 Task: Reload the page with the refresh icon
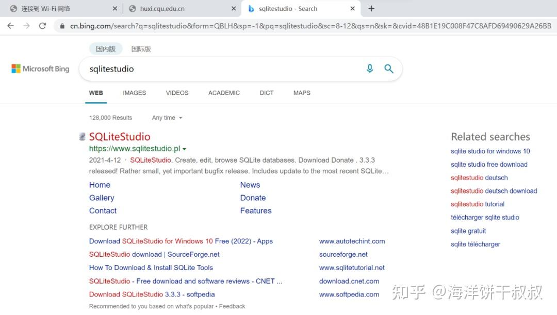[42, 24]
